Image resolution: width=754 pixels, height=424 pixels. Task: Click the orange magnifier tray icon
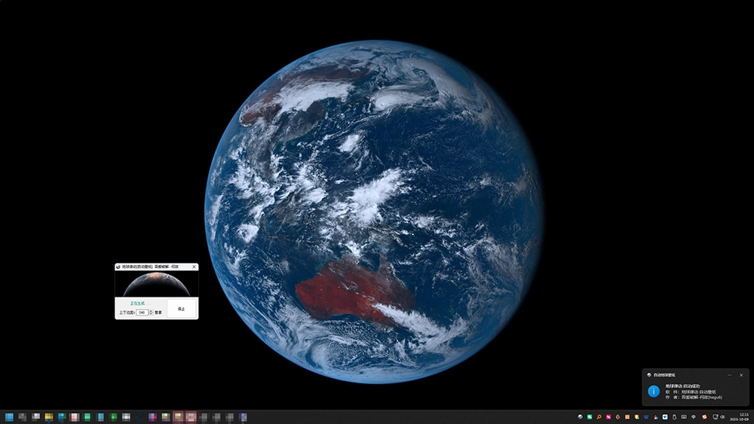click(599, 416)
